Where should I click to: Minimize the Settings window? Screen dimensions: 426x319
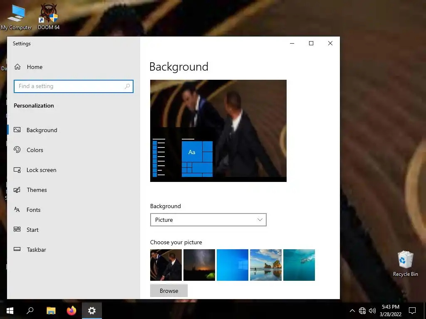click(x=292, y=43)
